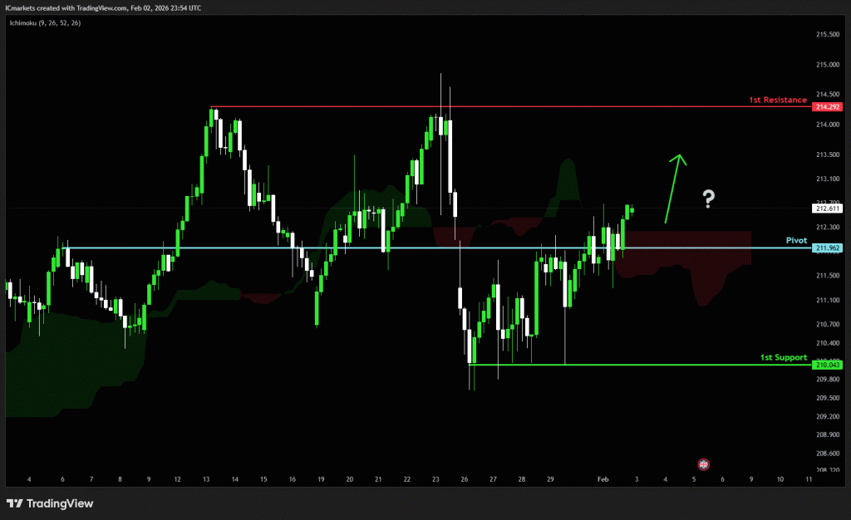Click the green 210.043 support price tag
Viewport: 851px width, 520px height.
829,365
